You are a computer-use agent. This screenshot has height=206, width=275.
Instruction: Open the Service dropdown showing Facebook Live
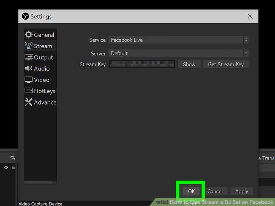pyautogui.click(x=178, y=40)
